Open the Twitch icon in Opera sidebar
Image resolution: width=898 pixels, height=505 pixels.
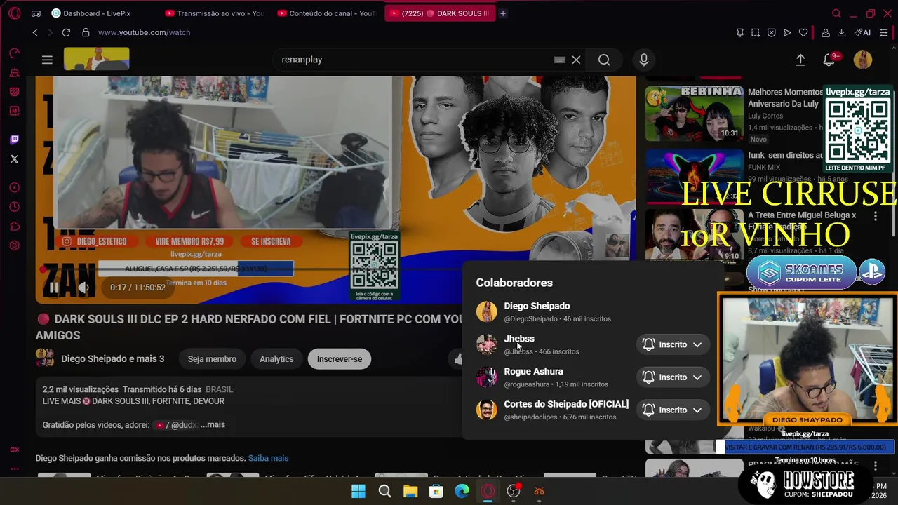point(14,140)
